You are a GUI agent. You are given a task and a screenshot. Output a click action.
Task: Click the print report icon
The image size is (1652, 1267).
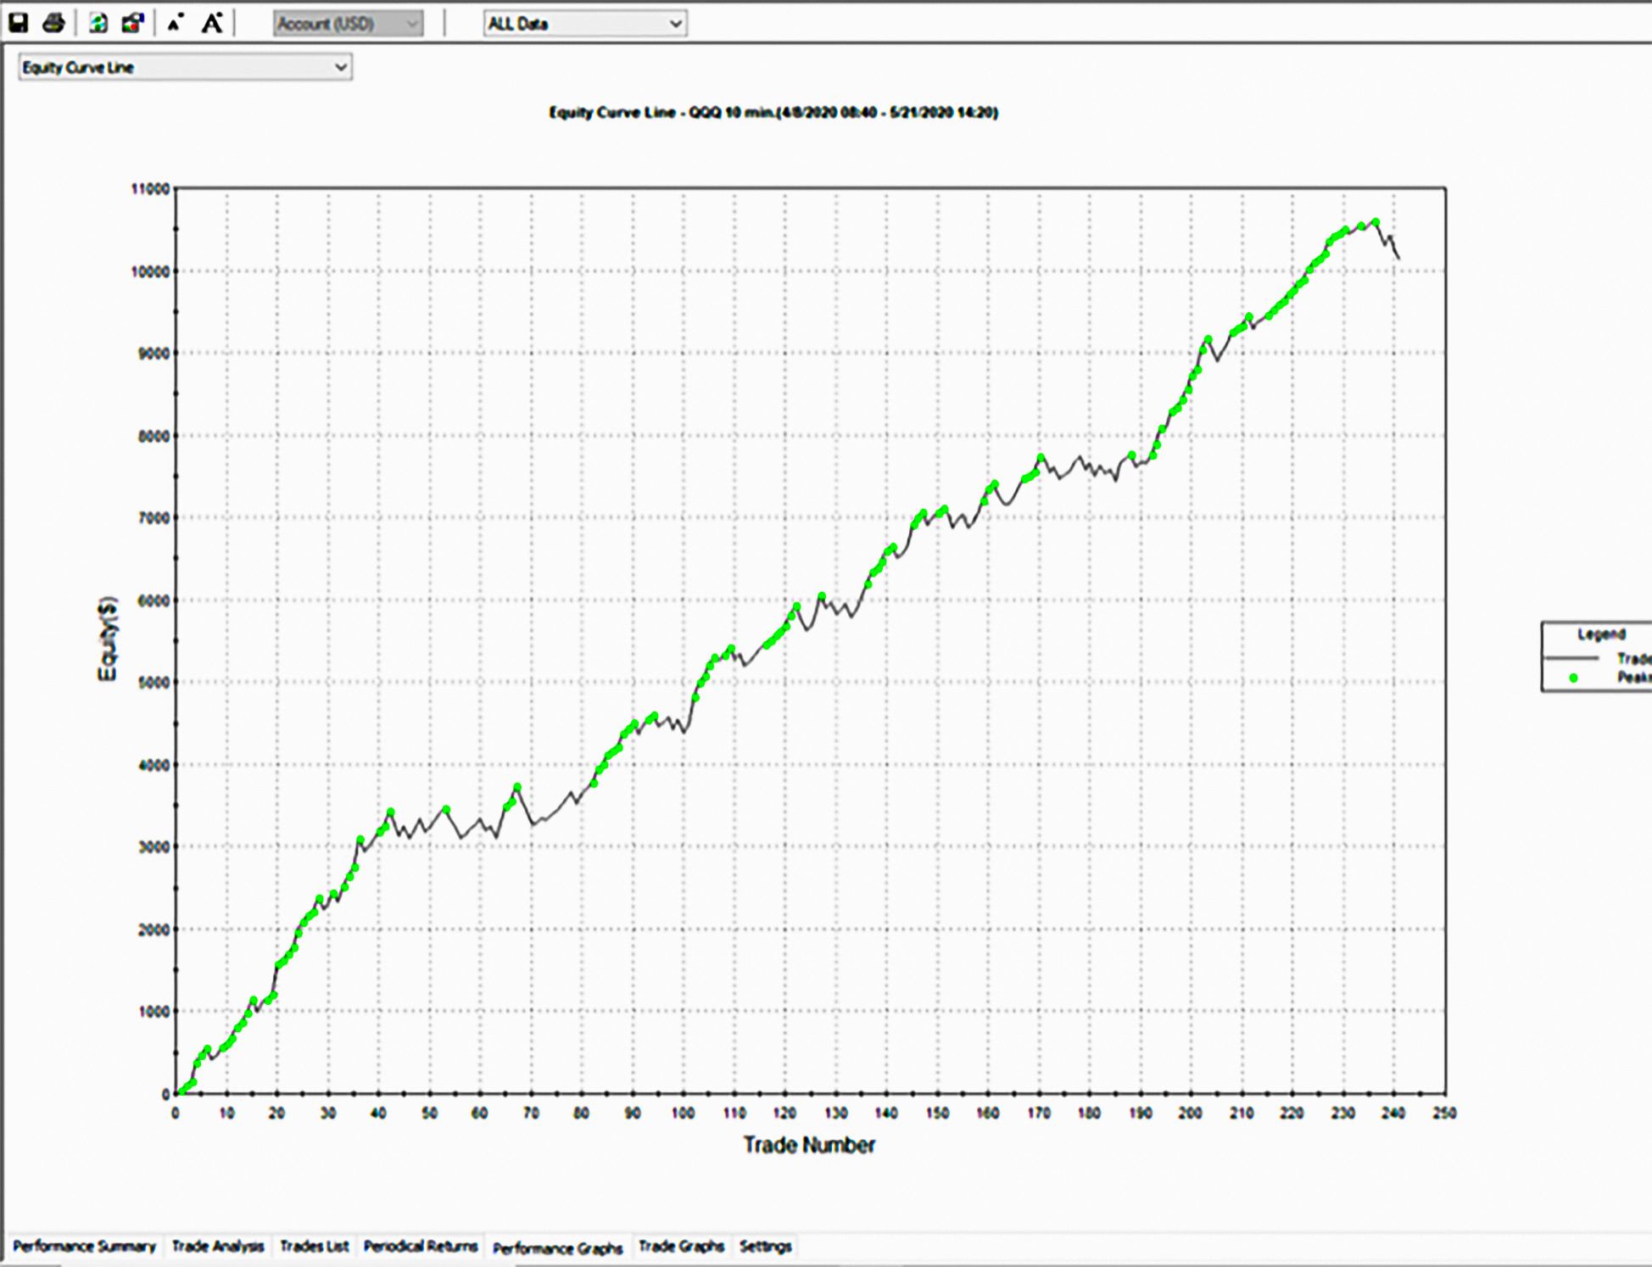(53, 23)
